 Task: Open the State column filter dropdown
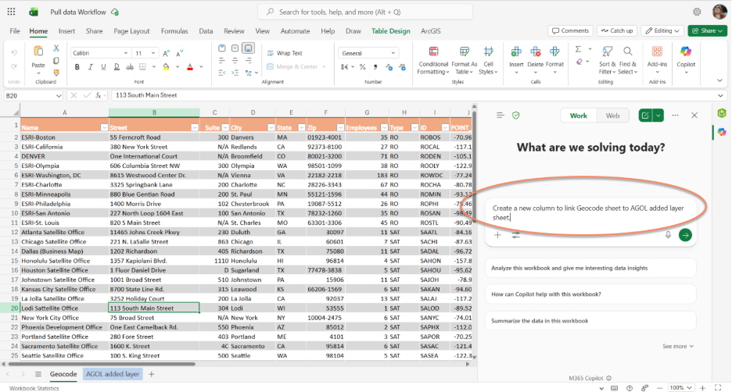coord(301,128)
